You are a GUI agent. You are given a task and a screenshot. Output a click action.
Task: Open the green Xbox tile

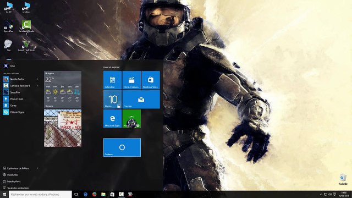(x=132, y=119)
